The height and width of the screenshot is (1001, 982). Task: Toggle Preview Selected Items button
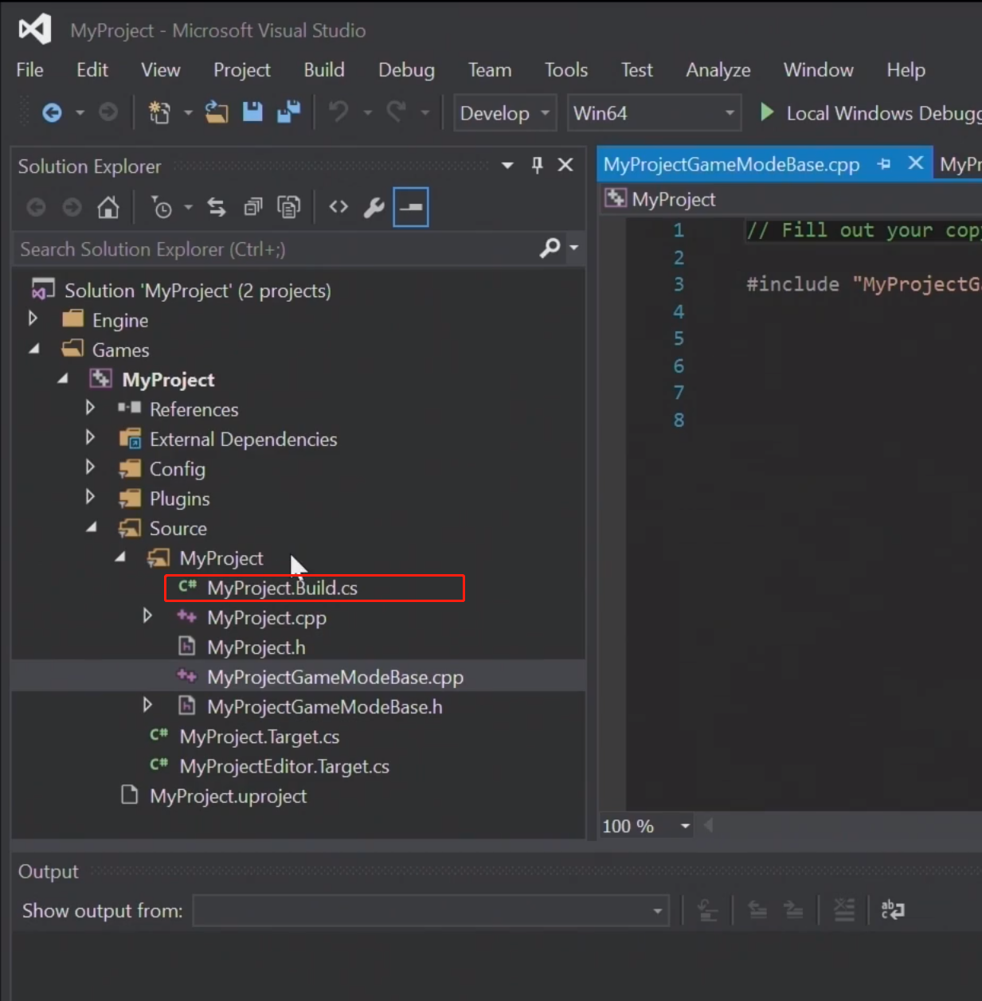pyautogui.click(x=411, y=207)
